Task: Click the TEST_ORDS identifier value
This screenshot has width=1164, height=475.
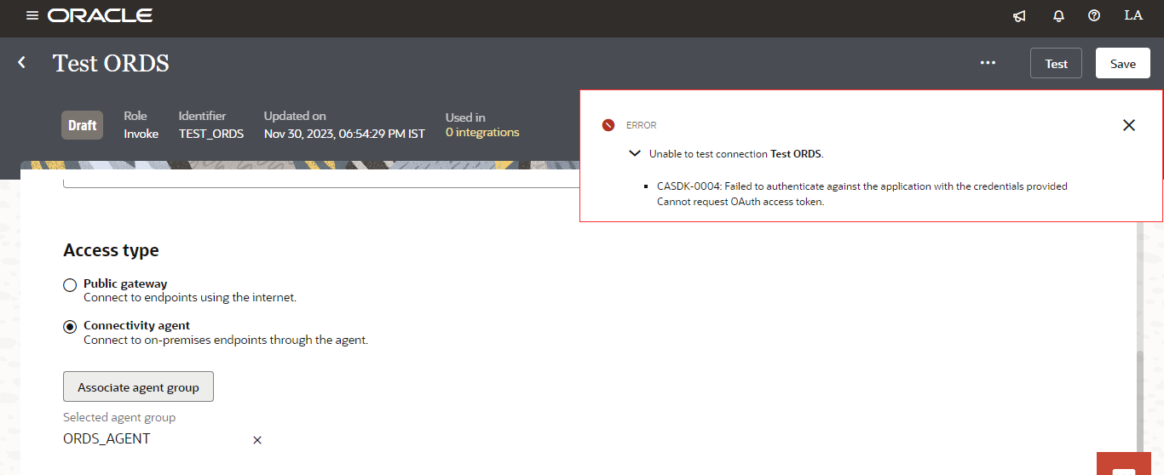Action: tap(211, 134)
